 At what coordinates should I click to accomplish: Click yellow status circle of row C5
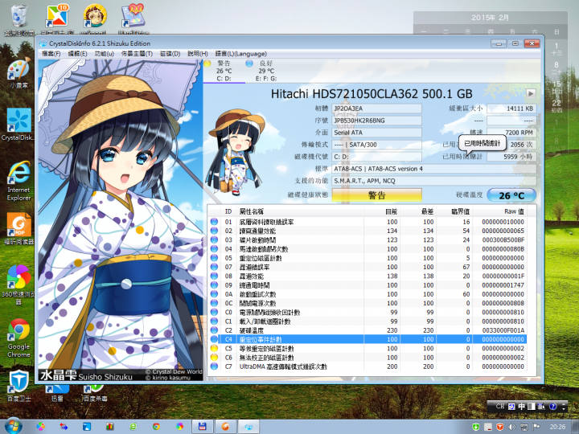coord(214,348)
